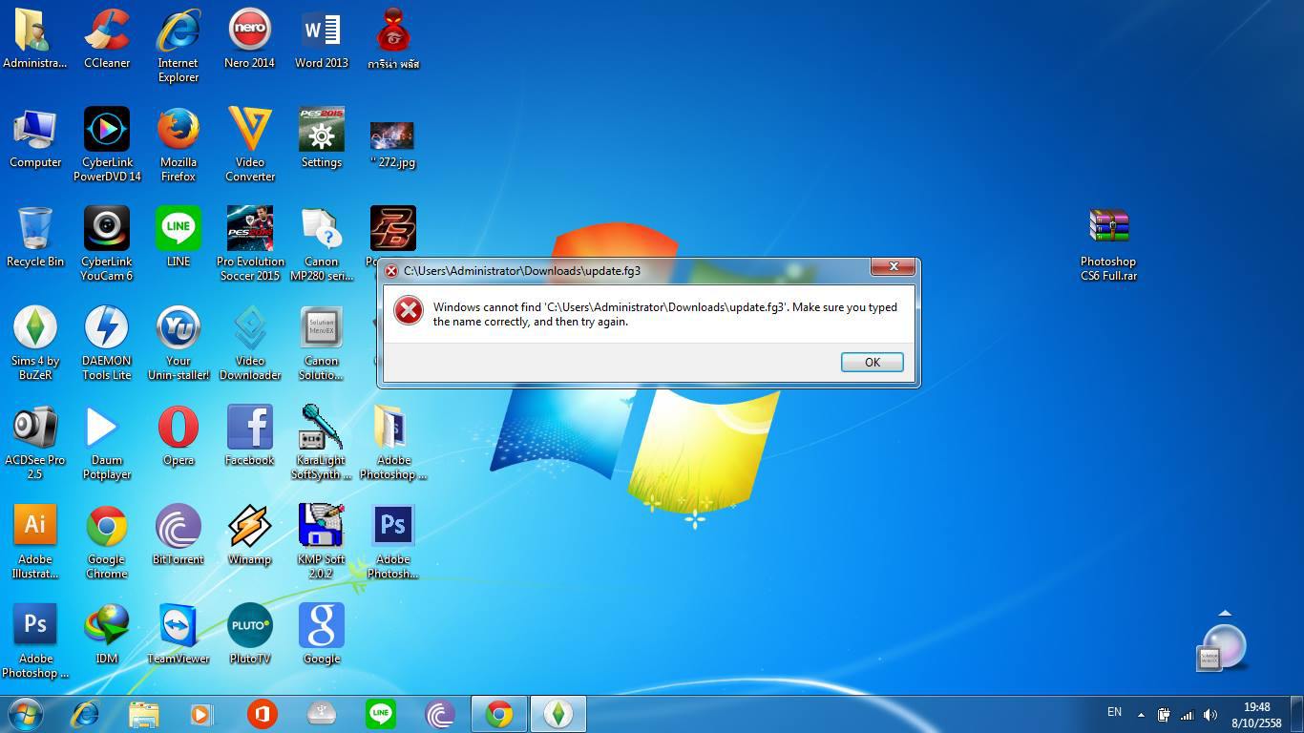Select ACDSee Pro 2.5 icon

tap(35, 443)
